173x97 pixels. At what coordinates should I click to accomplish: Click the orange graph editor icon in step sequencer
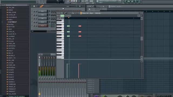click(x=41, y=6)
